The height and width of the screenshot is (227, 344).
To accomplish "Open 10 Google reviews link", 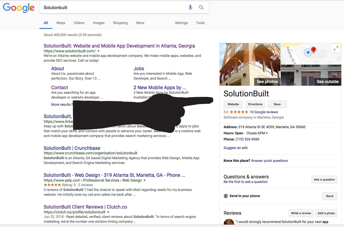I will [264, 112].
